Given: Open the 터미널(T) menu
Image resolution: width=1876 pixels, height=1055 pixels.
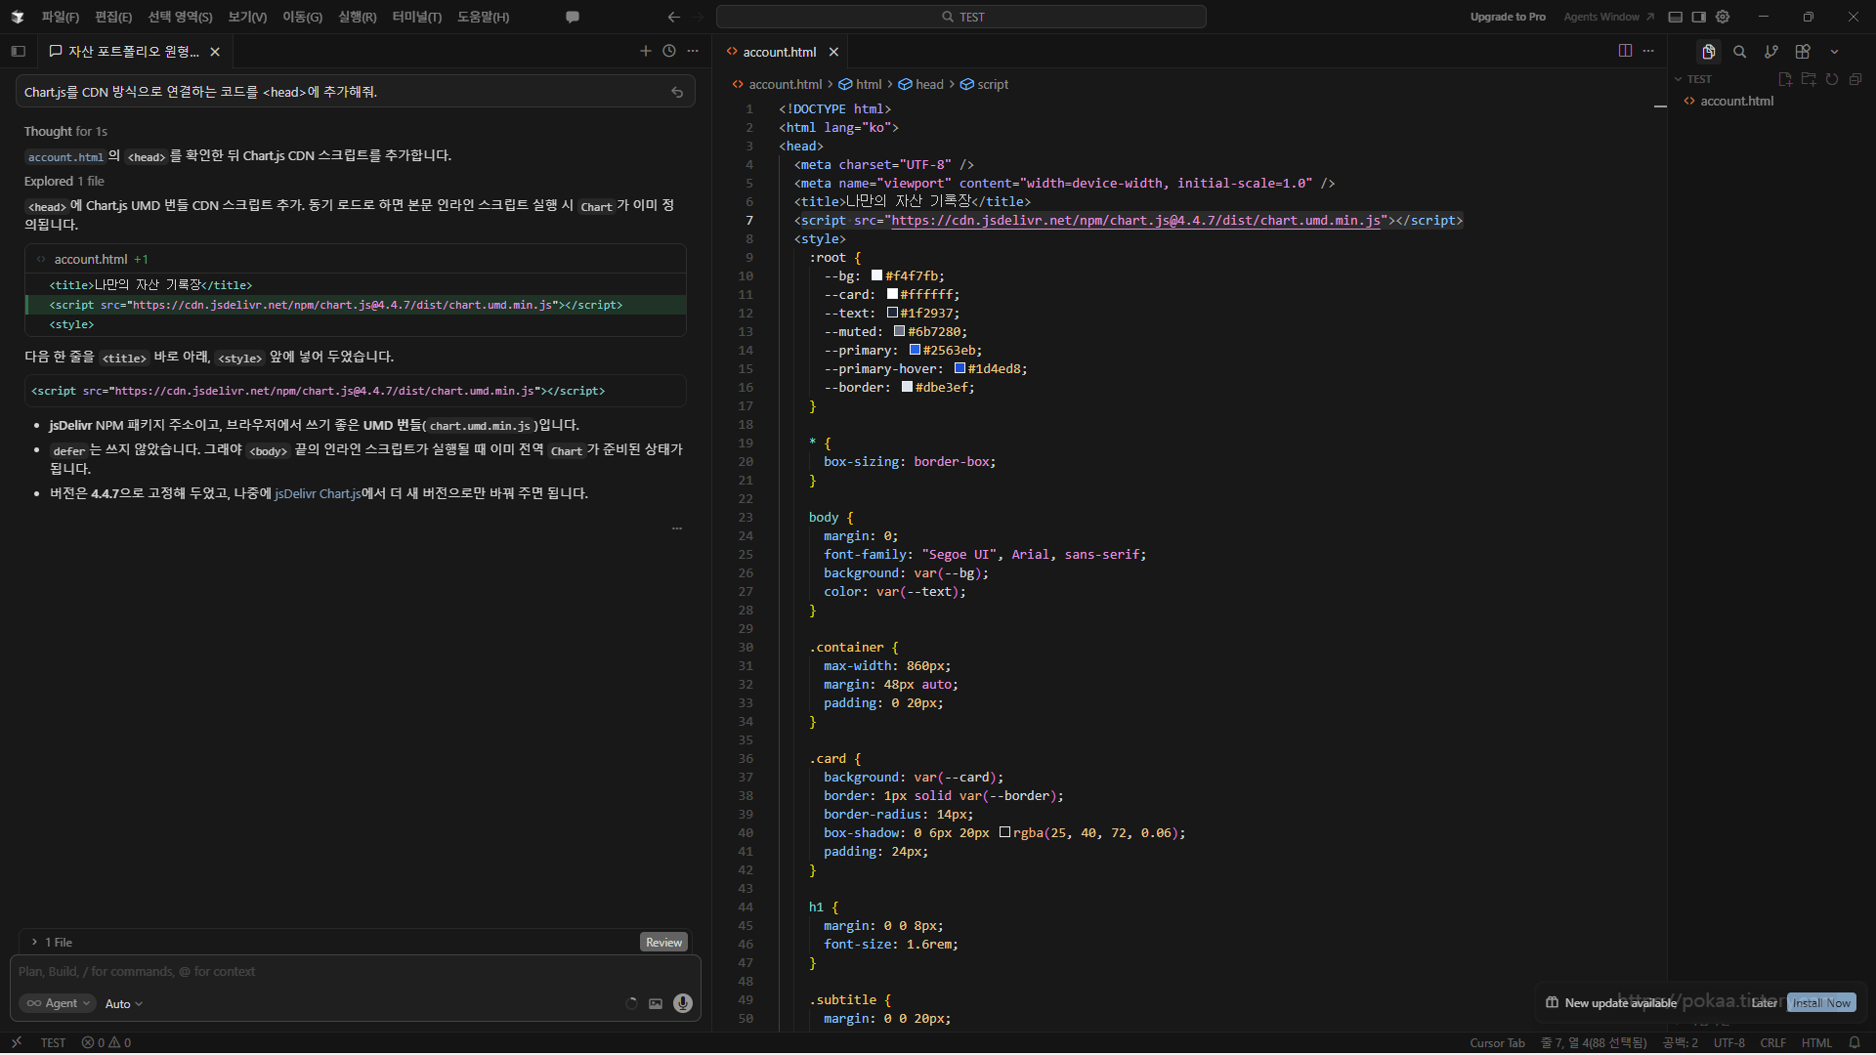Looking at the screenshot, I should click(x=417, y=17).
